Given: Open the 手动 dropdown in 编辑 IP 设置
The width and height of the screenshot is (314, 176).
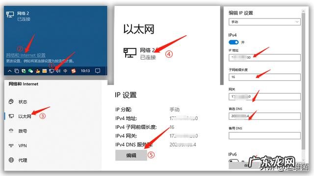Looking at the screenshot, I should coord(264,22).
